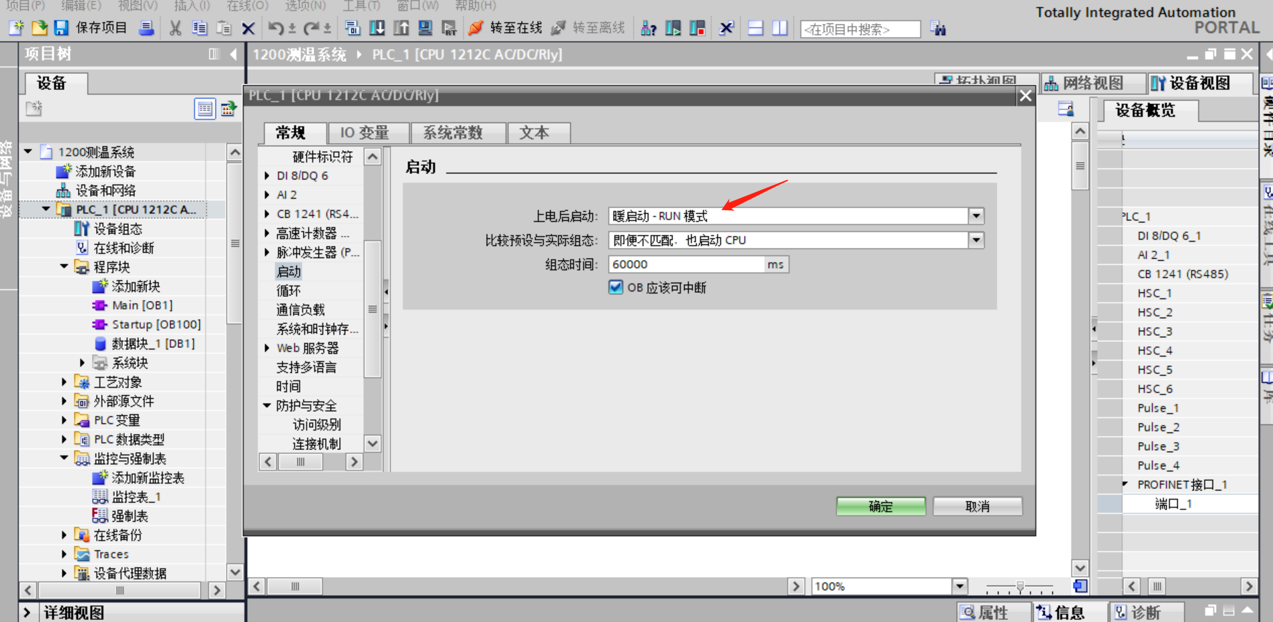Click the delete X icon in toolbar
The image size is (1273, 622).
tap(248, 28)
